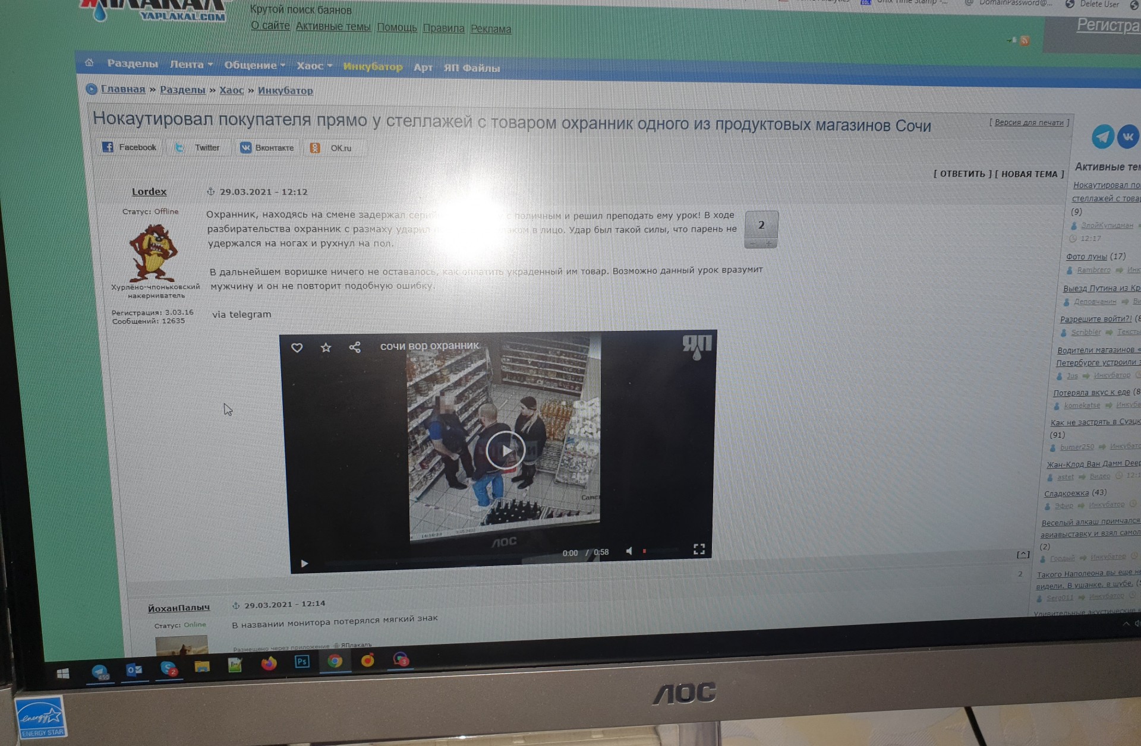The image size is (1141, 746).
Task: Click НОВАЯ ТЕМА to start a topic
Action: click(1030, 174)
